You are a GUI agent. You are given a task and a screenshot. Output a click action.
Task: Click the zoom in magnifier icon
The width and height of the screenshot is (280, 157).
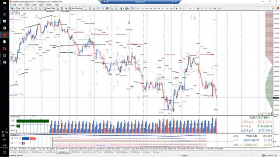pos(98,8)
